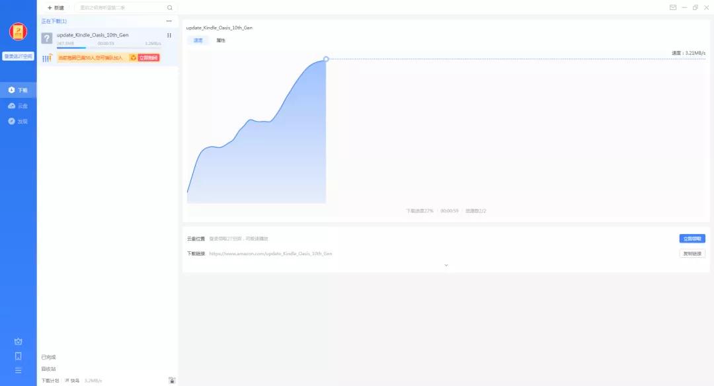
Task: Click the orange group-acceleration banner text
Action: 90,58
